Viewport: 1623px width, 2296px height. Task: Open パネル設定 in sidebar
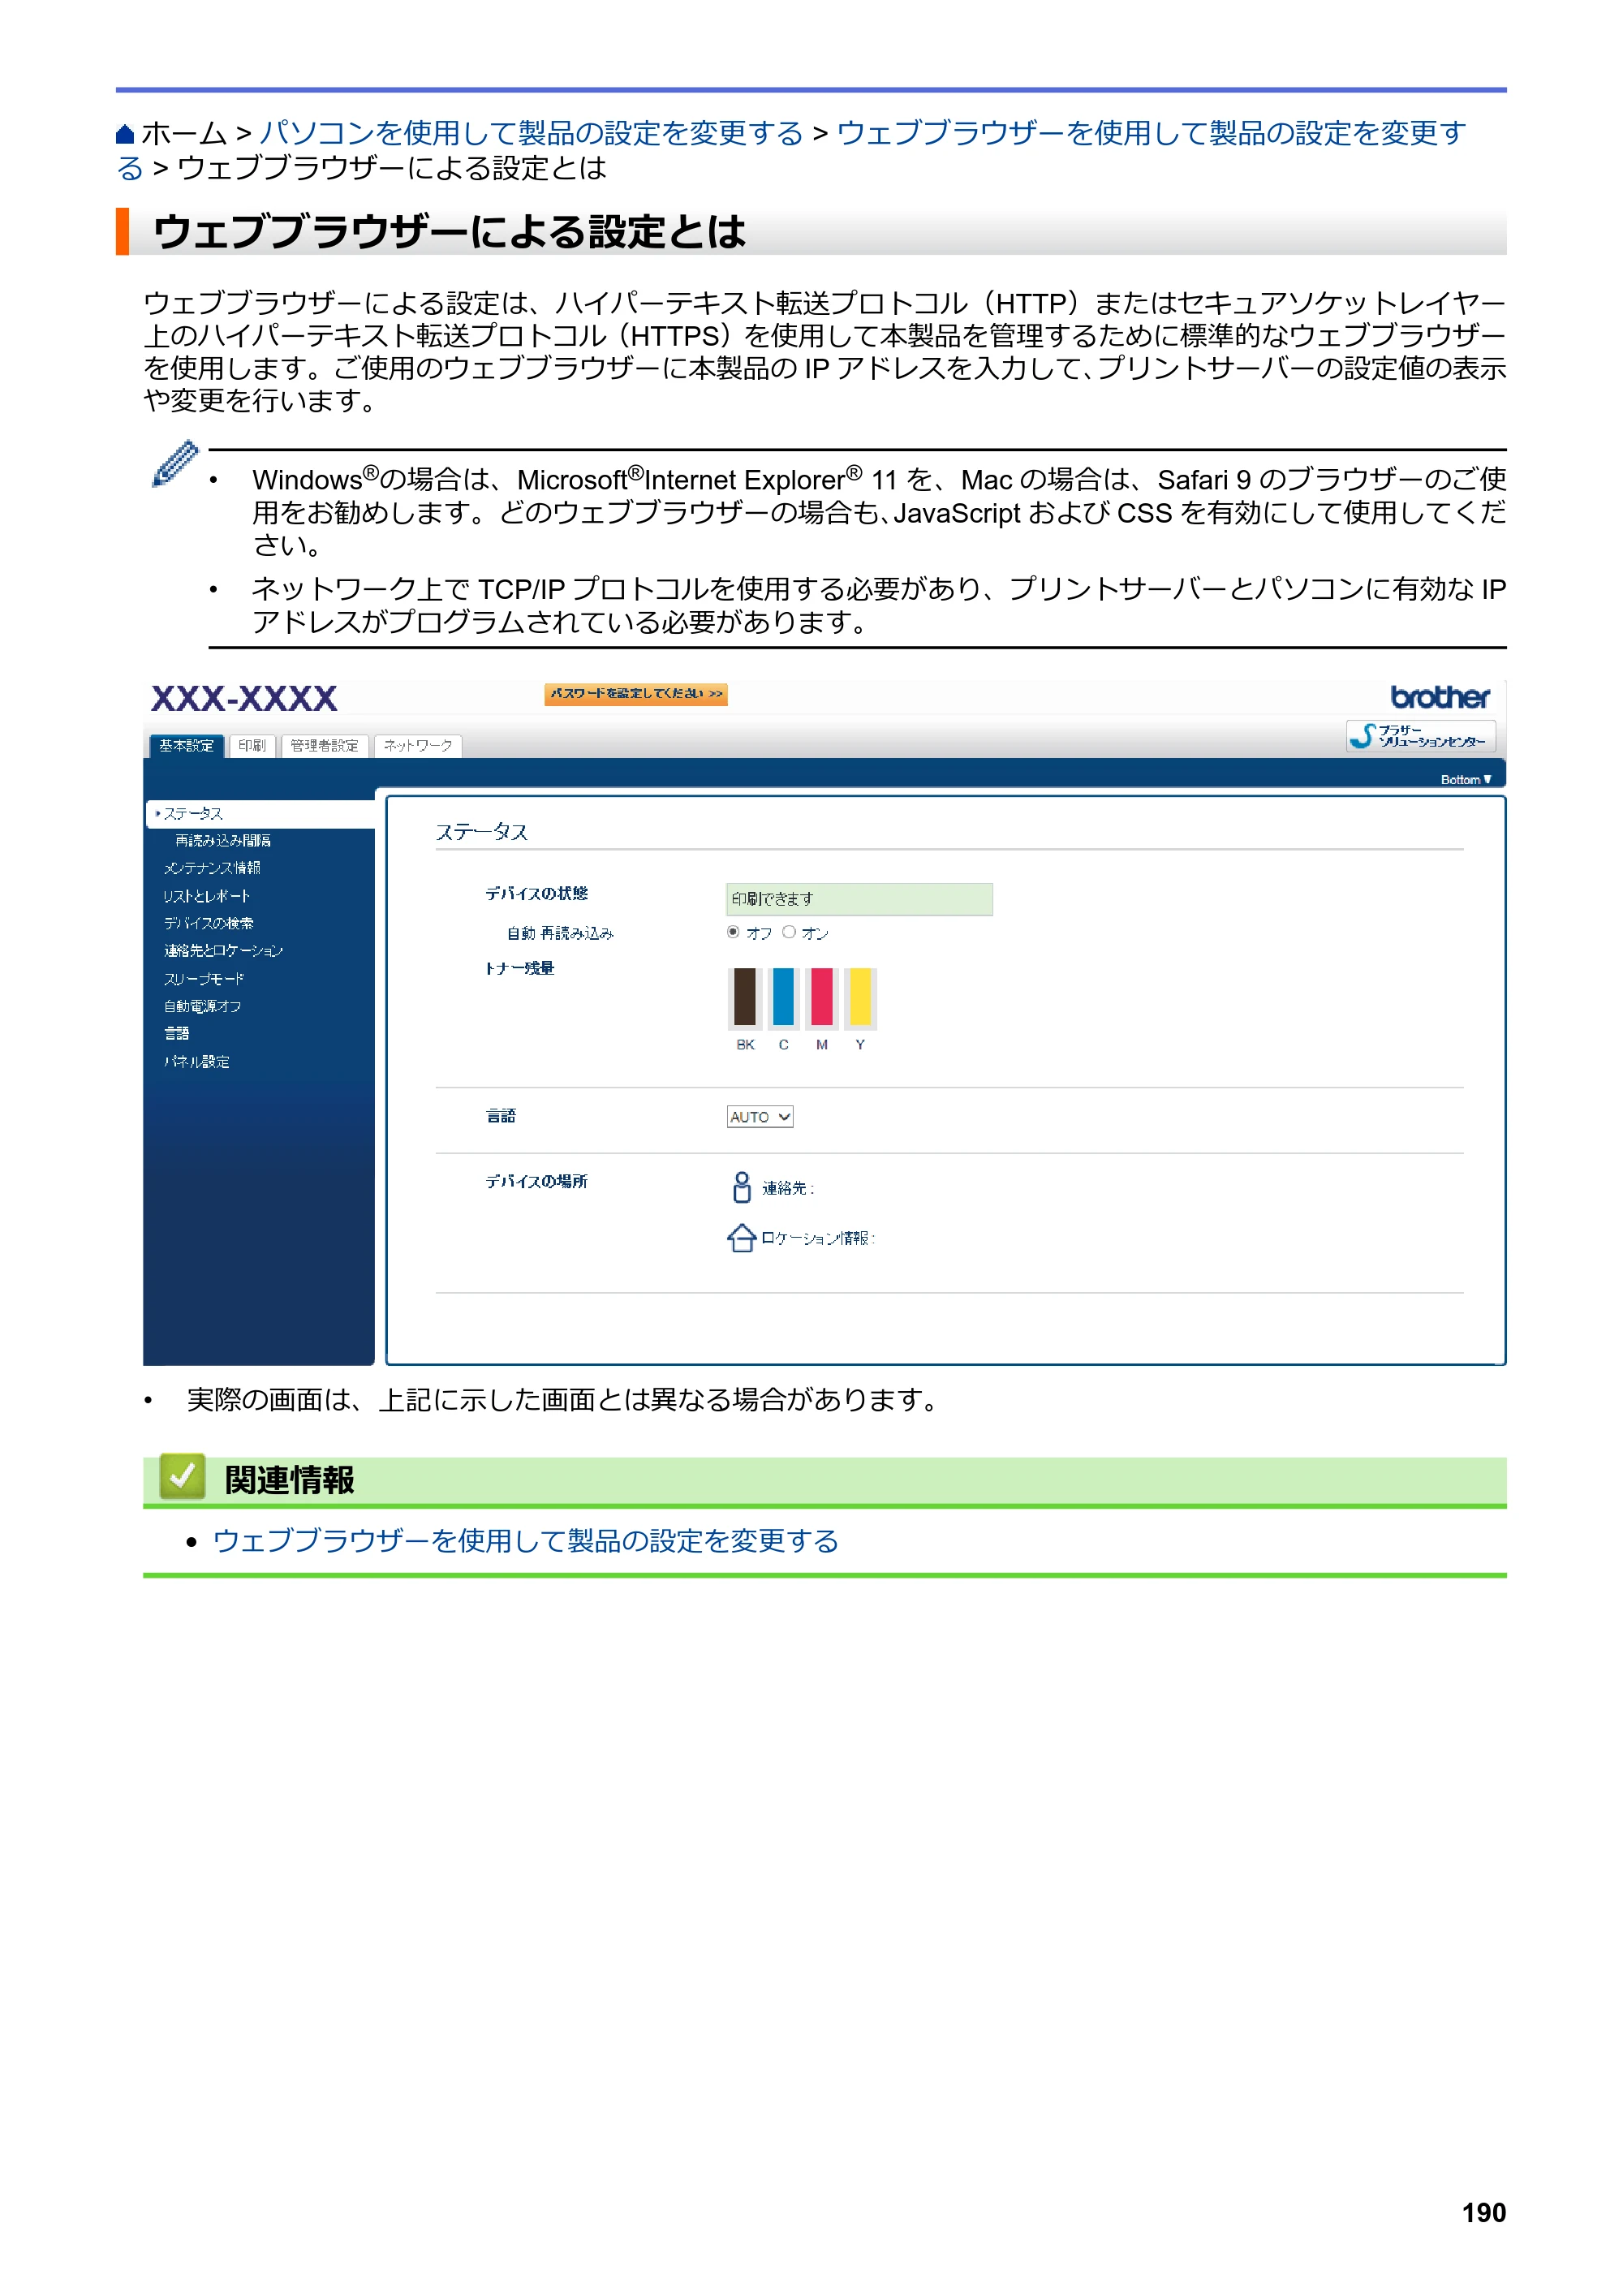click(197, 1062)
